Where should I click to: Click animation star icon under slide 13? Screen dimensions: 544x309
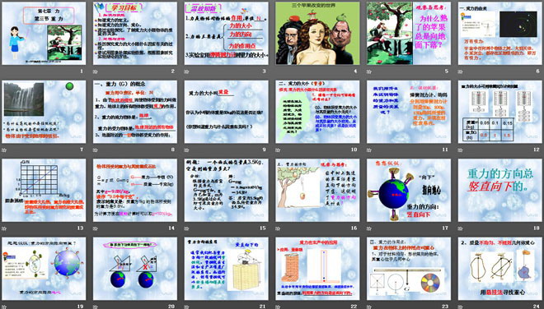point(4,228)
